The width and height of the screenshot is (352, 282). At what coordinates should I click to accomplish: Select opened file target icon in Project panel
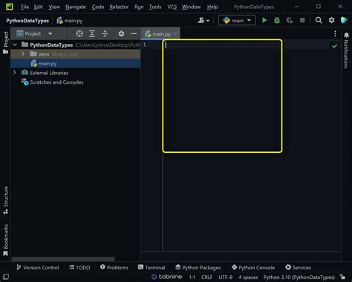pyautogui.click(x=79, y=33)
